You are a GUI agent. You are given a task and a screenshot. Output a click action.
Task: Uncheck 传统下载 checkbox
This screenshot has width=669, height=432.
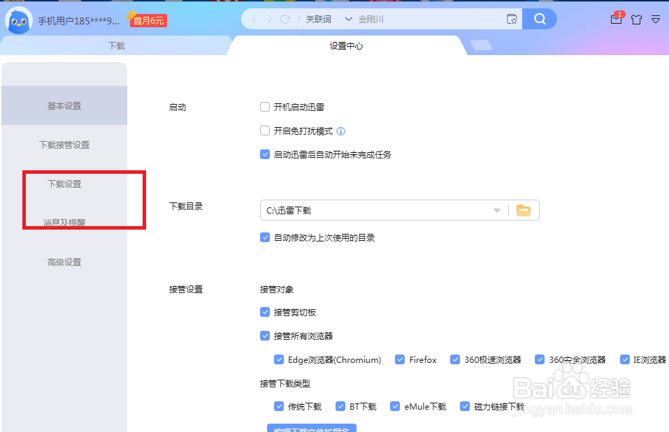pyautogui.click(x=279, y=406)
